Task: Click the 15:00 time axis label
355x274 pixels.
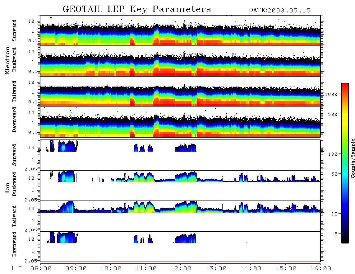Action: (286, 269)
